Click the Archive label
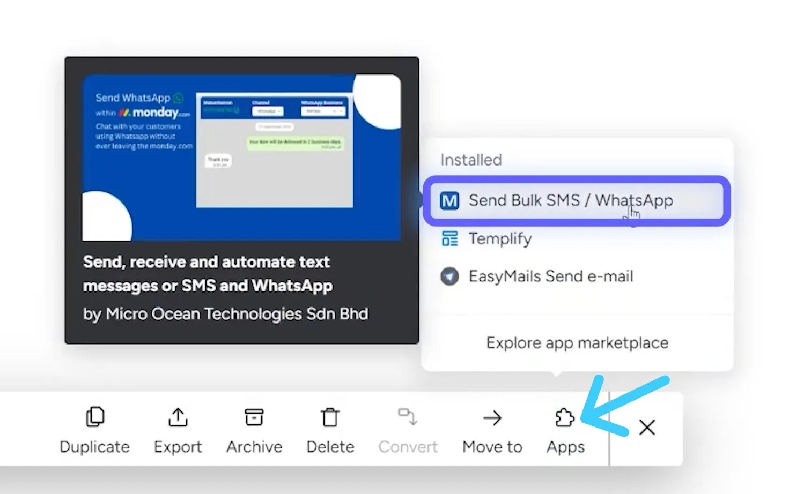 (x=254, y=447)
